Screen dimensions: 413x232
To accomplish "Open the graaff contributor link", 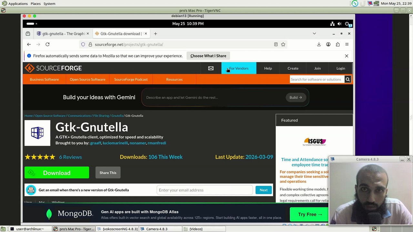I will click(96, 143).
